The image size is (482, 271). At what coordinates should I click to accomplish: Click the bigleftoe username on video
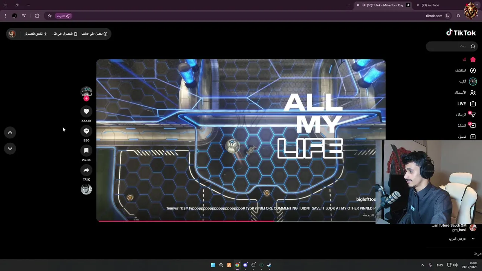366,199
